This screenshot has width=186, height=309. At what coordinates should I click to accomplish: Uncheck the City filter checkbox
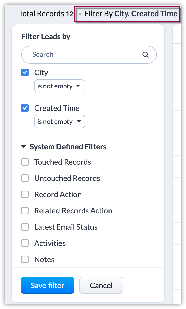pos(25,73)
